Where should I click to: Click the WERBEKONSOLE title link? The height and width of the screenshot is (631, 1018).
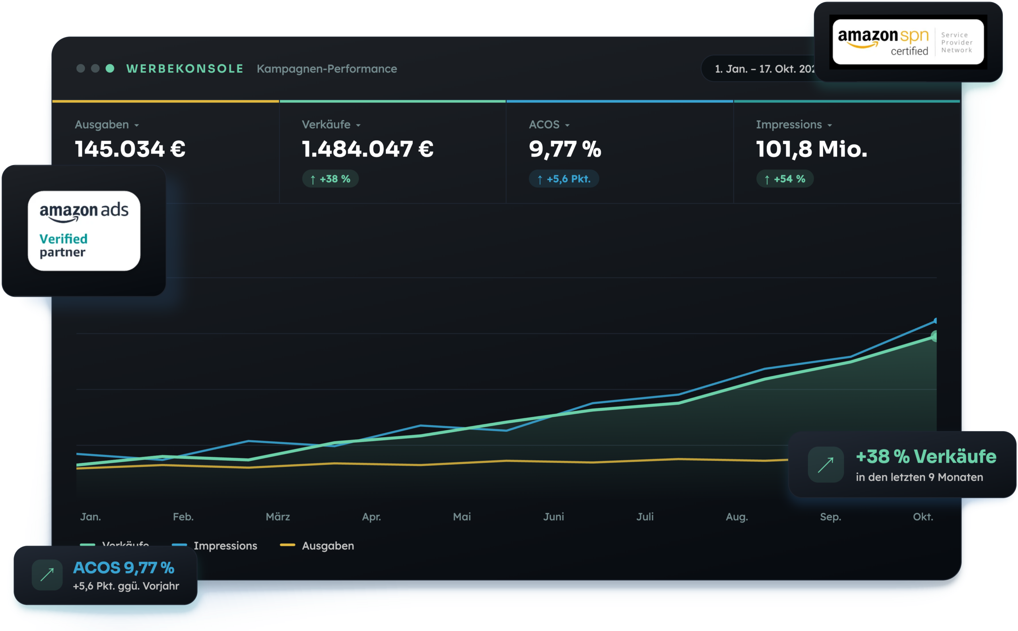185,68
